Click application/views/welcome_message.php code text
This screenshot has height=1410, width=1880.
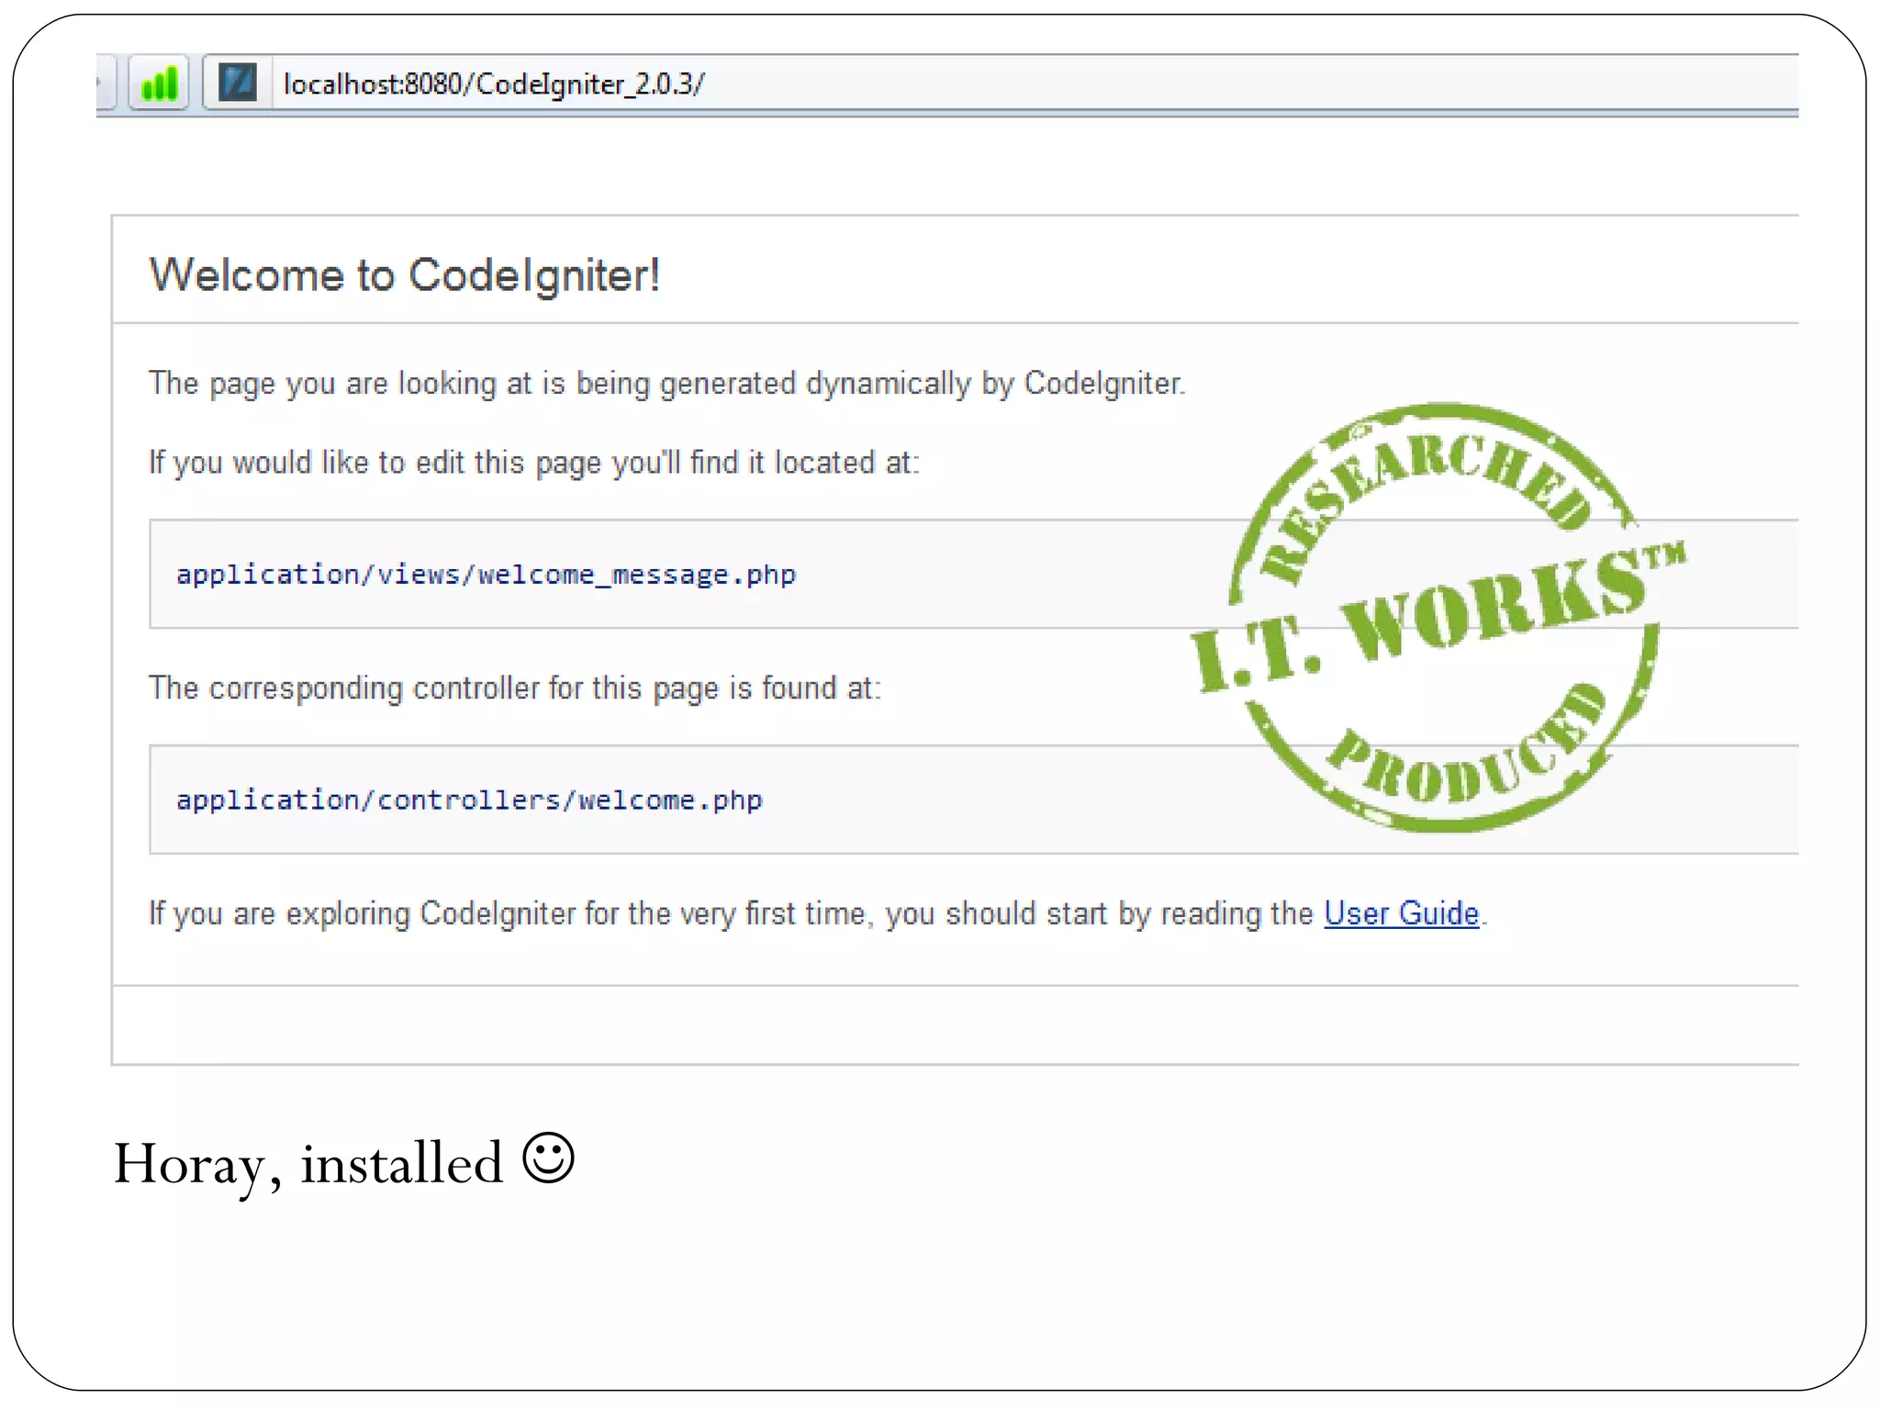coord(486,575)
